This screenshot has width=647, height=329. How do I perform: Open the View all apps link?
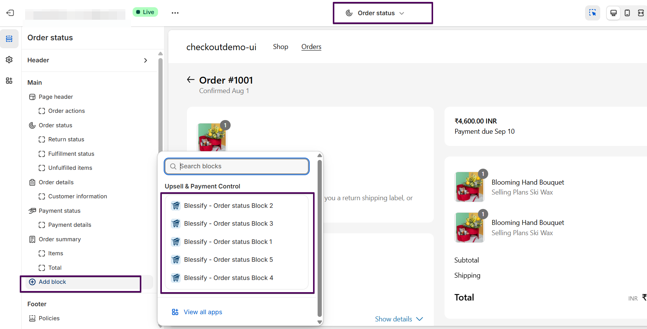coord(203,312)
